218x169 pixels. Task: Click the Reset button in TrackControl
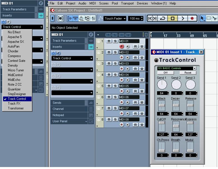[188, 73]
